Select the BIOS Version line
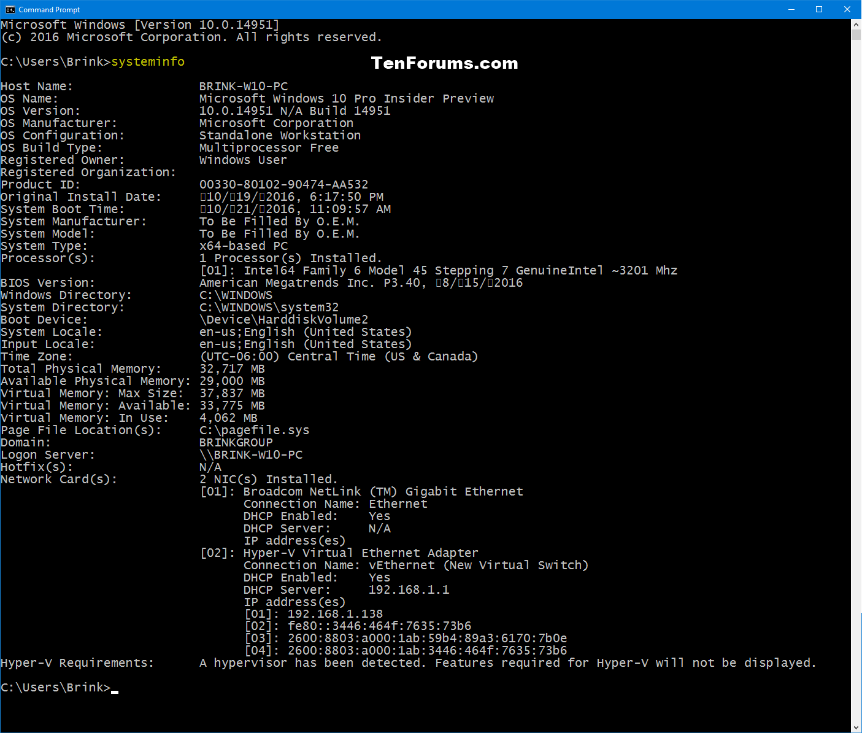 261,282
